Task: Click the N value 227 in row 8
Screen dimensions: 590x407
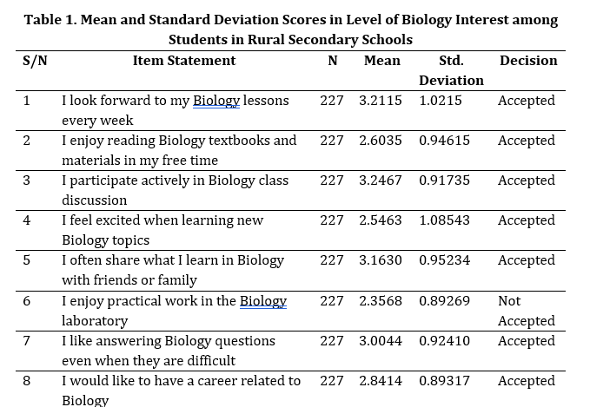Action: click(x=332, y=381)
